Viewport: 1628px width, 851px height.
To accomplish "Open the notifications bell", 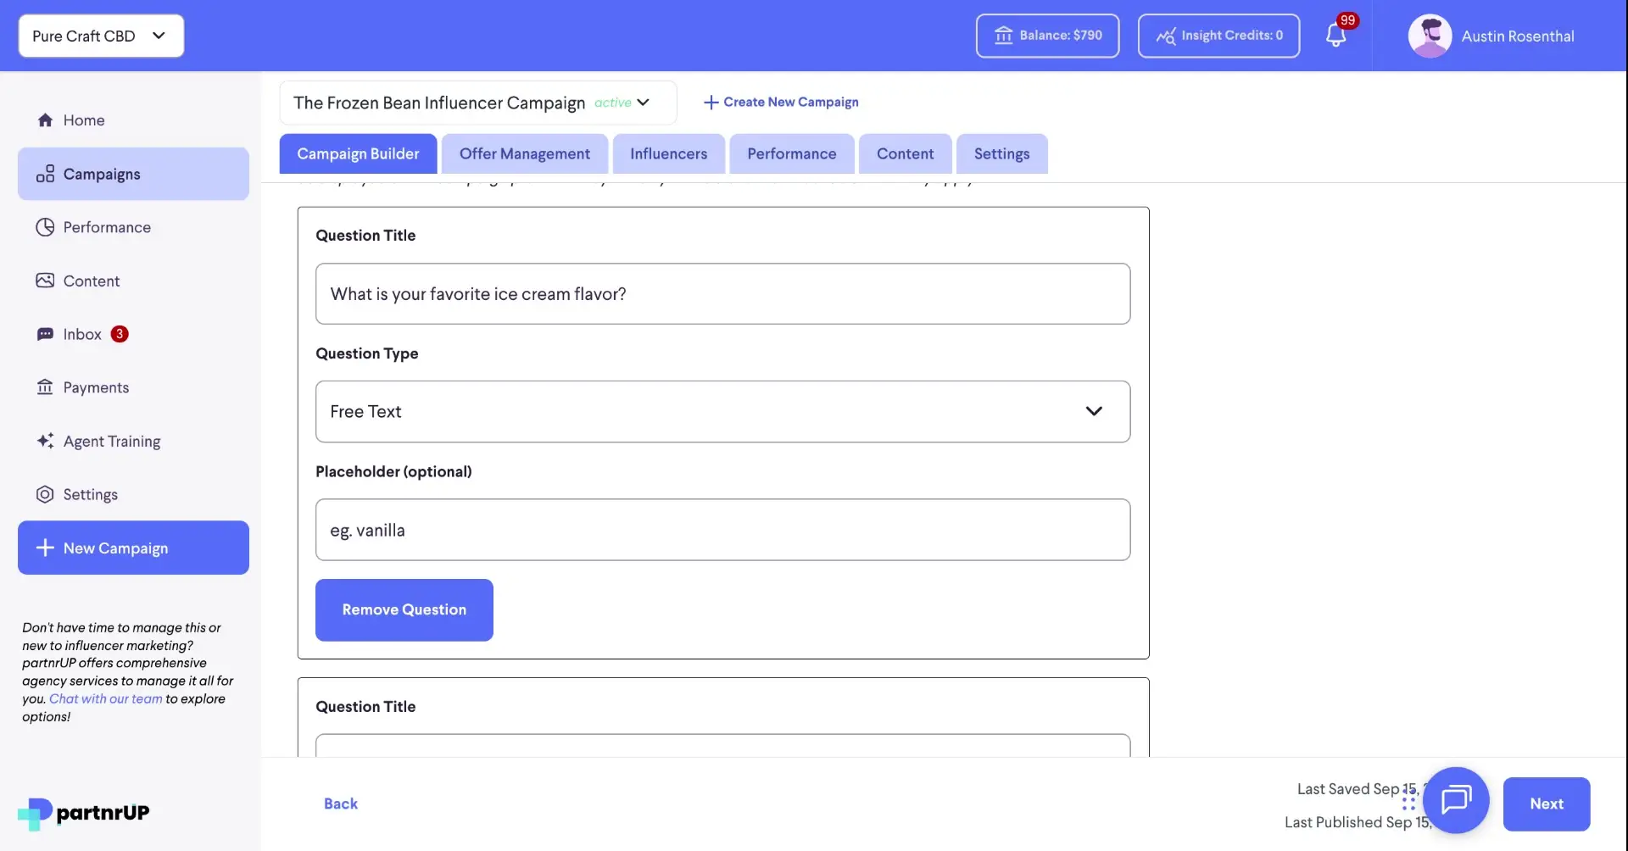I will pyautogui.click(x=1337, y=36).
